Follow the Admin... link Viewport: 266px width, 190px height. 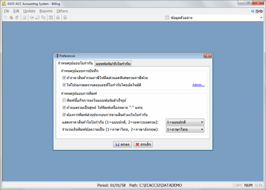tap(198, 85)
